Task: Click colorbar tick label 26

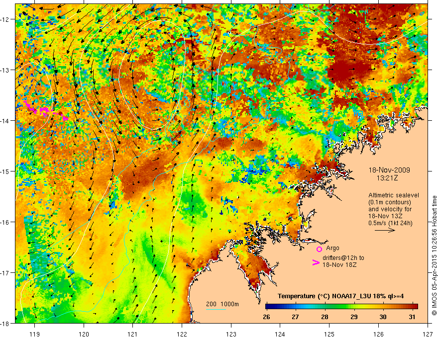Action: point(266,317)
